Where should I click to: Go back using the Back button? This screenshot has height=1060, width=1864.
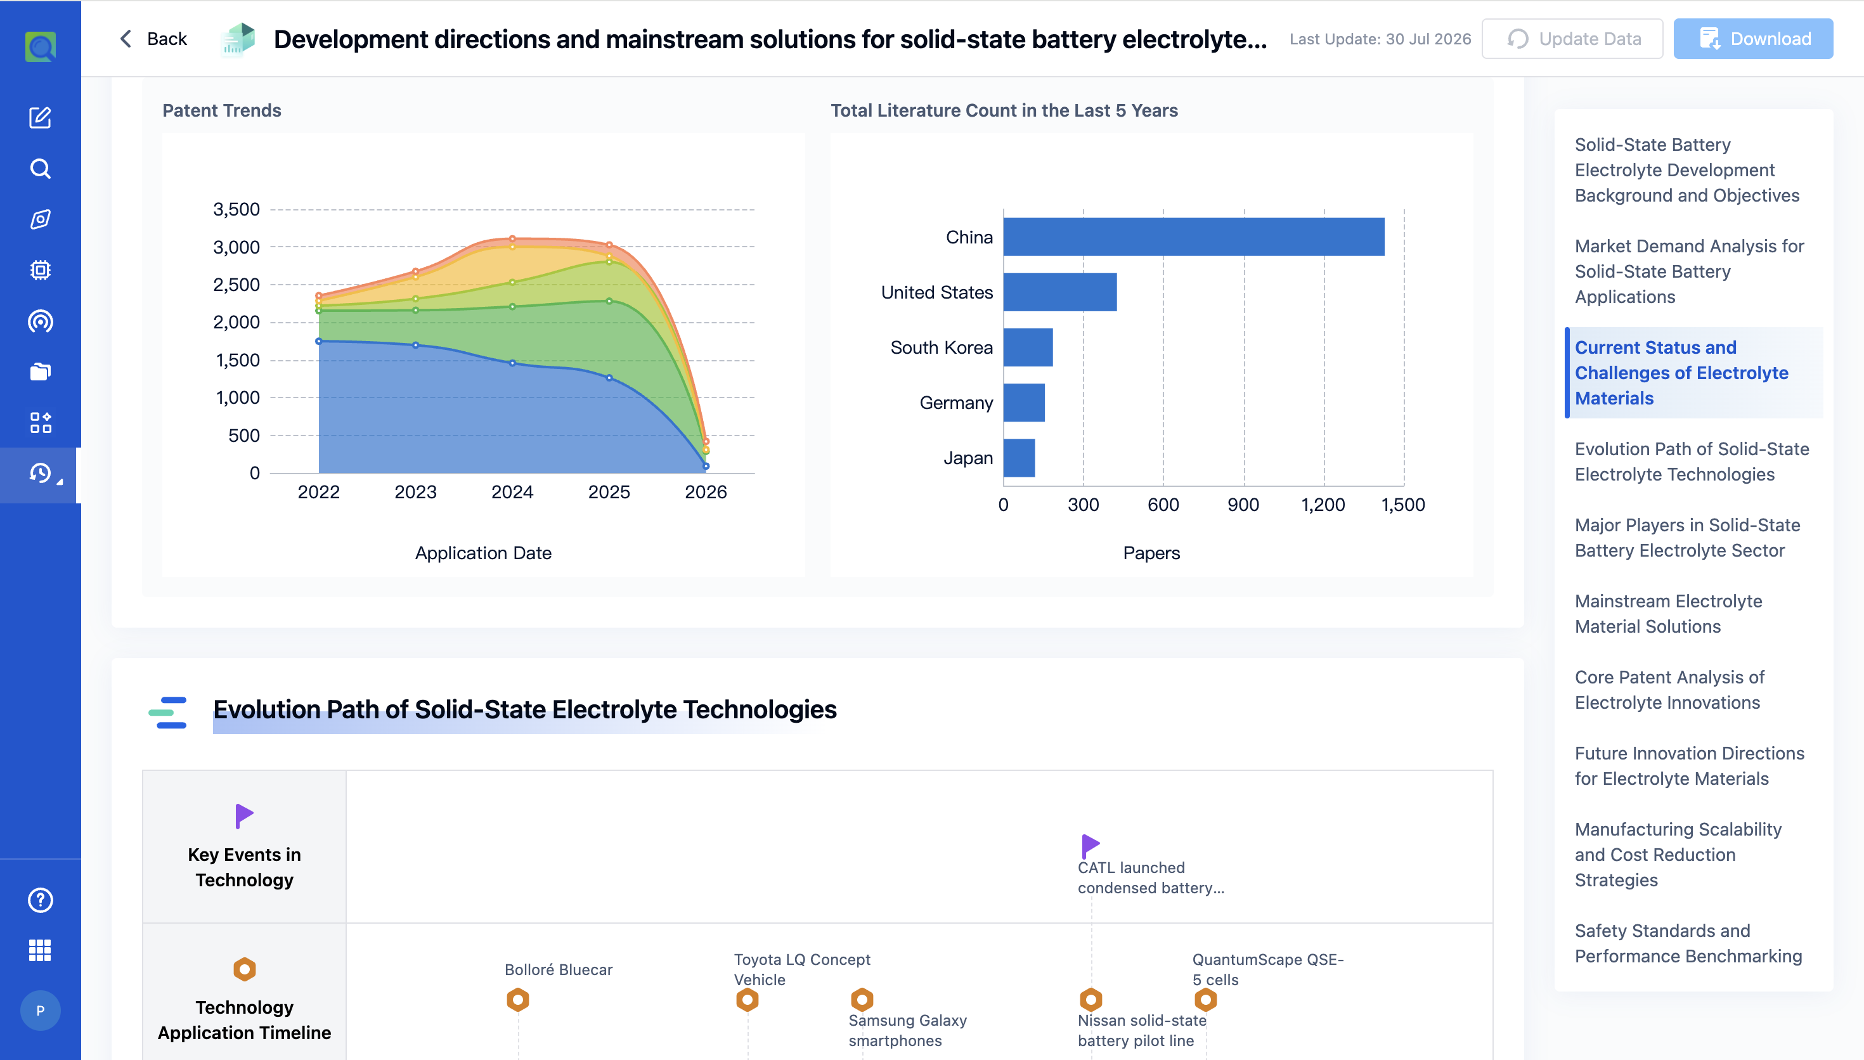click(153, 39)
